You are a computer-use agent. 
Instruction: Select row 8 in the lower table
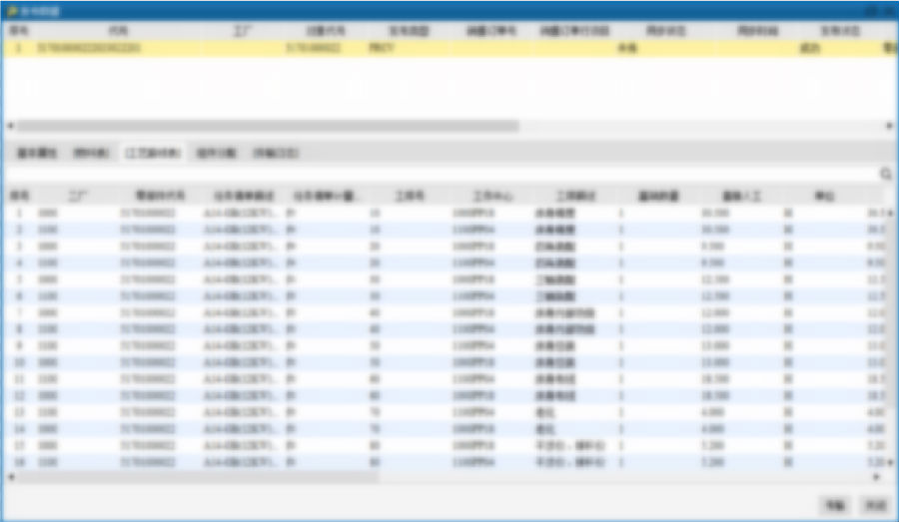coord(445,329)
